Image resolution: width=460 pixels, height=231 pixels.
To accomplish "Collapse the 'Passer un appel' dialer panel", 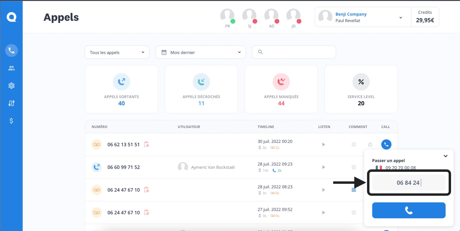I will 445,156.
